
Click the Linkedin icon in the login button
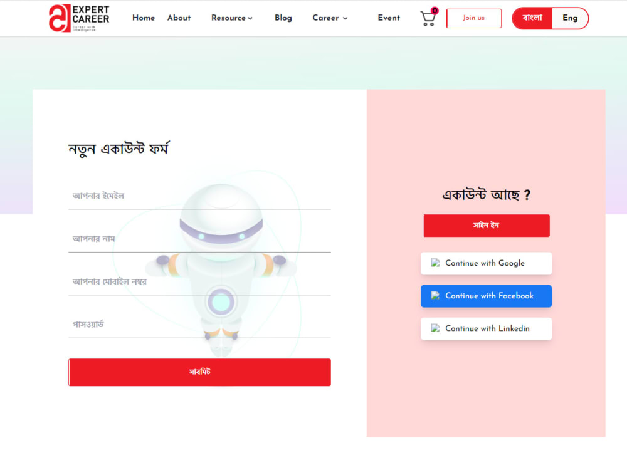[435, 328]
